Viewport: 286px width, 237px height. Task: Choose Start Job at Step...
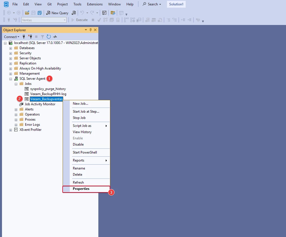(x=86, y=111)
